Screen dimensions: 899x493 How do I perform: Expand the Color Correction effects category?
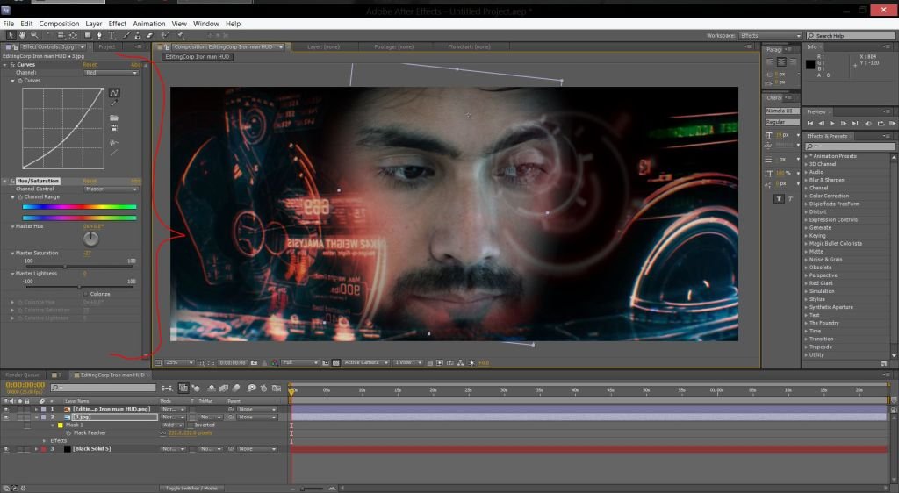(806, 196)
